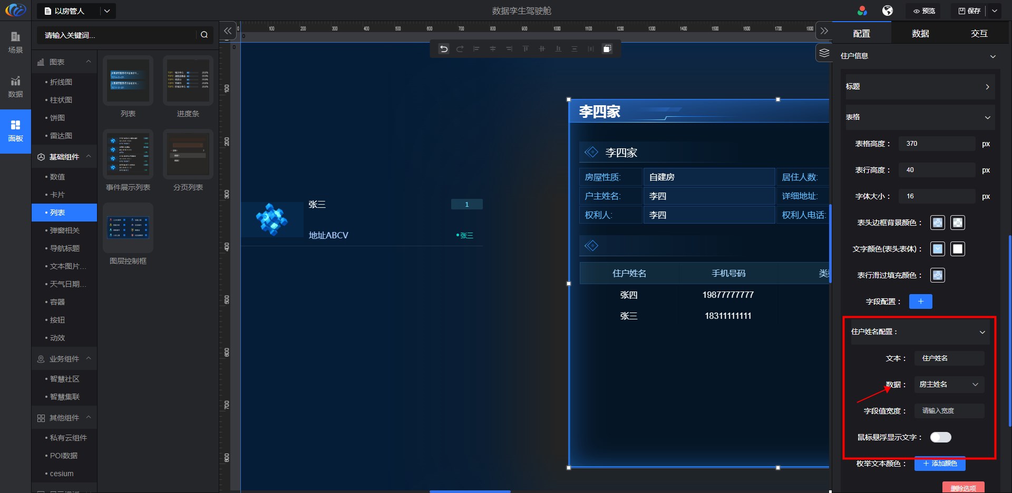
Task: Toggle the 鼠标悬浮显示文字 switch
Action: pos(940,437)
